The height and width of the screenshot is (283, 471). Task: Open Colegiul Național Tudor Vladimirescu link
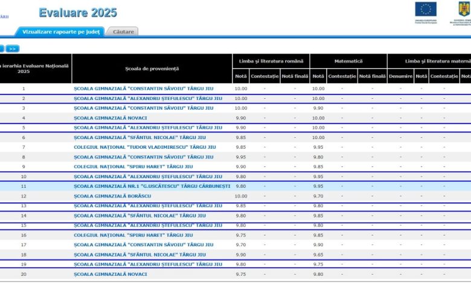pos(145,147)
